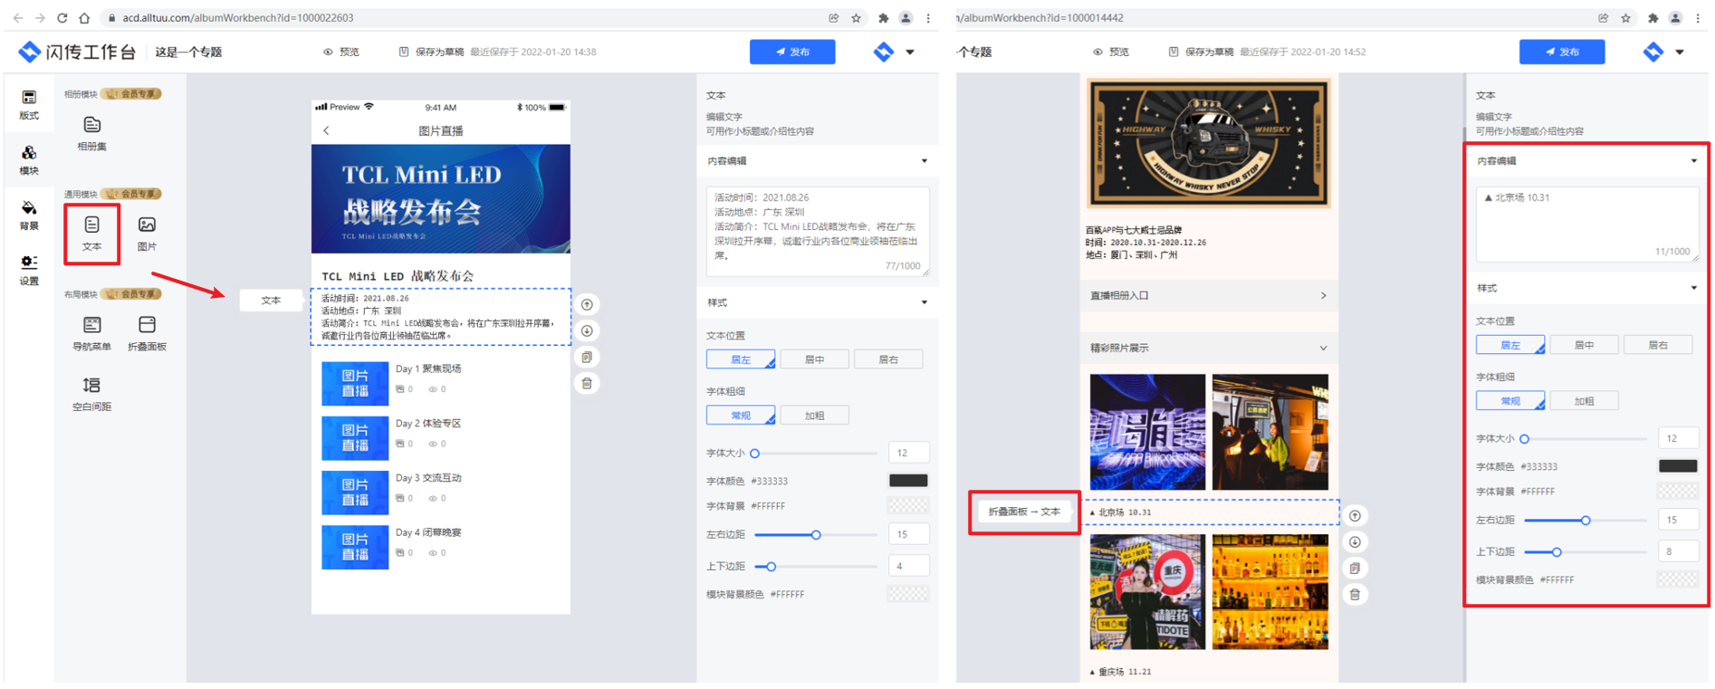Open Day 4 闭幕晚宴 album entry
The image size is (1715, 689).
[x=441, y=547]
